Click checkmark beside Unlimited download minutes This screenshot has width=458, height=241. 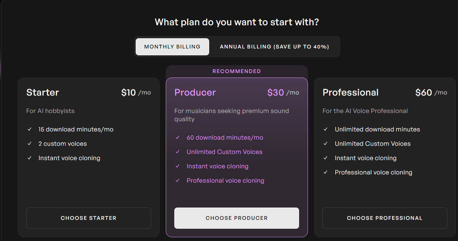point(326,129)
